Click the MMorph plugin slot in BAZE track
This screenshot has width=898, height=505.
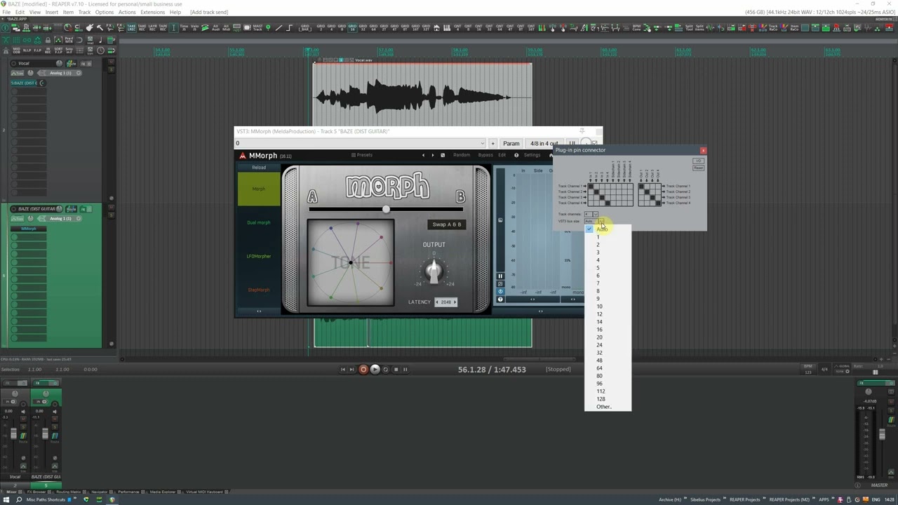coord(28,229)
